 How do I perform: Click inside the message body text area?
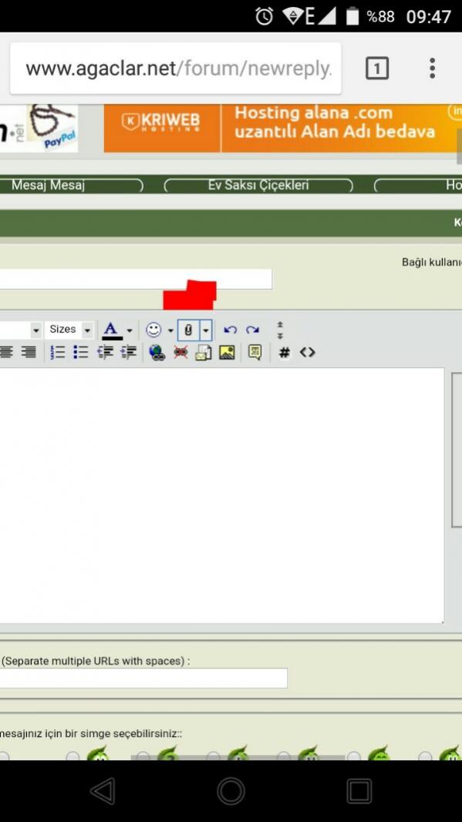[221, 496]
